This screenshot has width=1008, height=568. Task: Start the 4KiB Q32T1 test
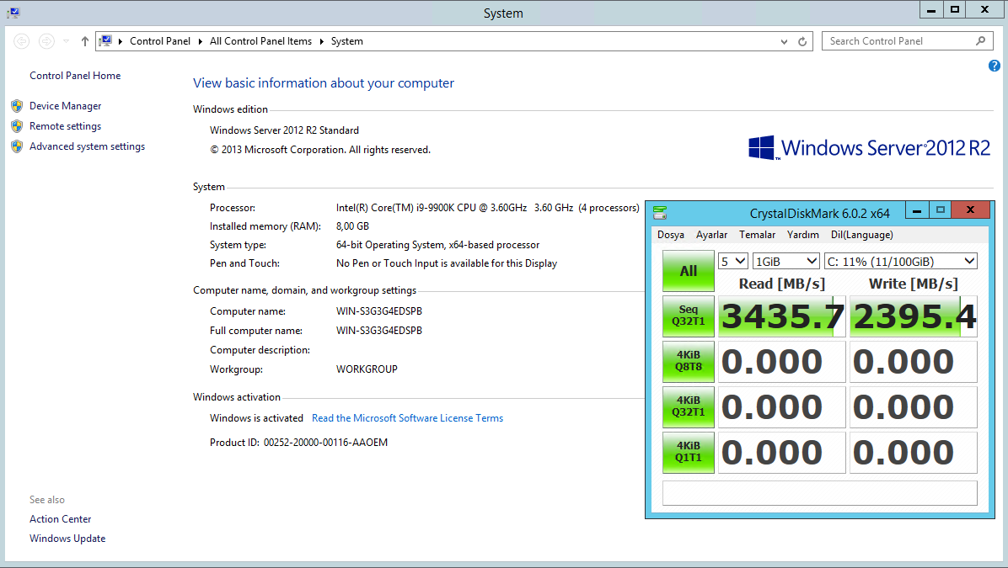(x=689, y=407)
